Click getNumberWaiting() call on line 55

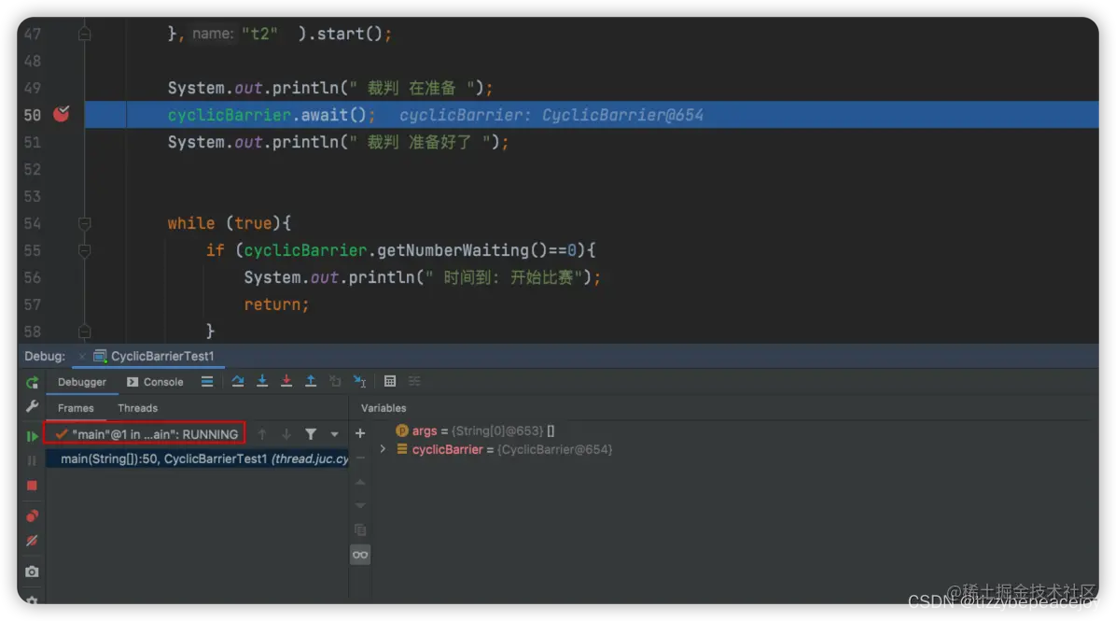click(x=463, y=250)
